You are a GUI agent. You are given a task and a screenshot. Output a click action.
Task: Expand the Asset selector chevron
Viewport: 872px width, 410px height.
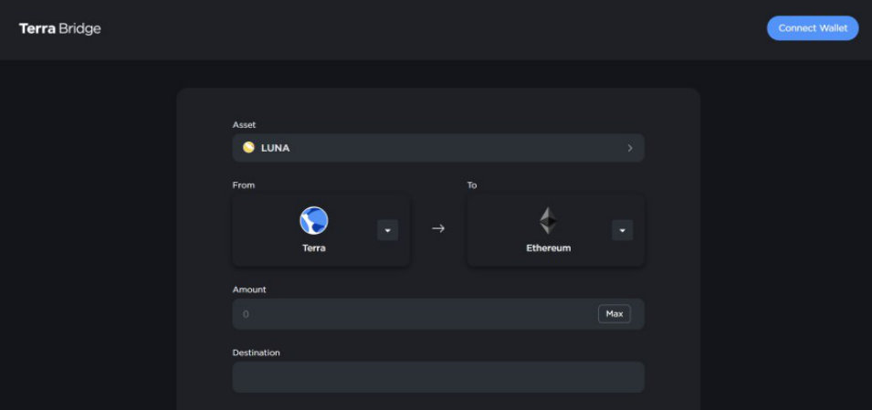pyautogui.click(x=629, y=148)
